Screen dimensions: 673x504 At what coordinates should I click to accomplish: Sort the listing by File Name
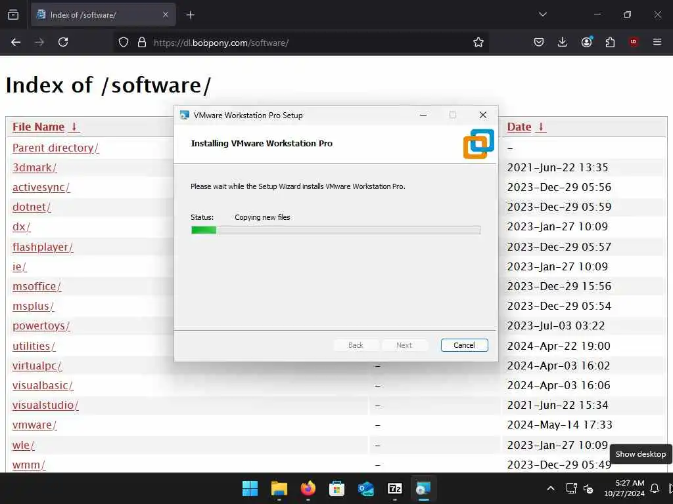tap(45, 127)
